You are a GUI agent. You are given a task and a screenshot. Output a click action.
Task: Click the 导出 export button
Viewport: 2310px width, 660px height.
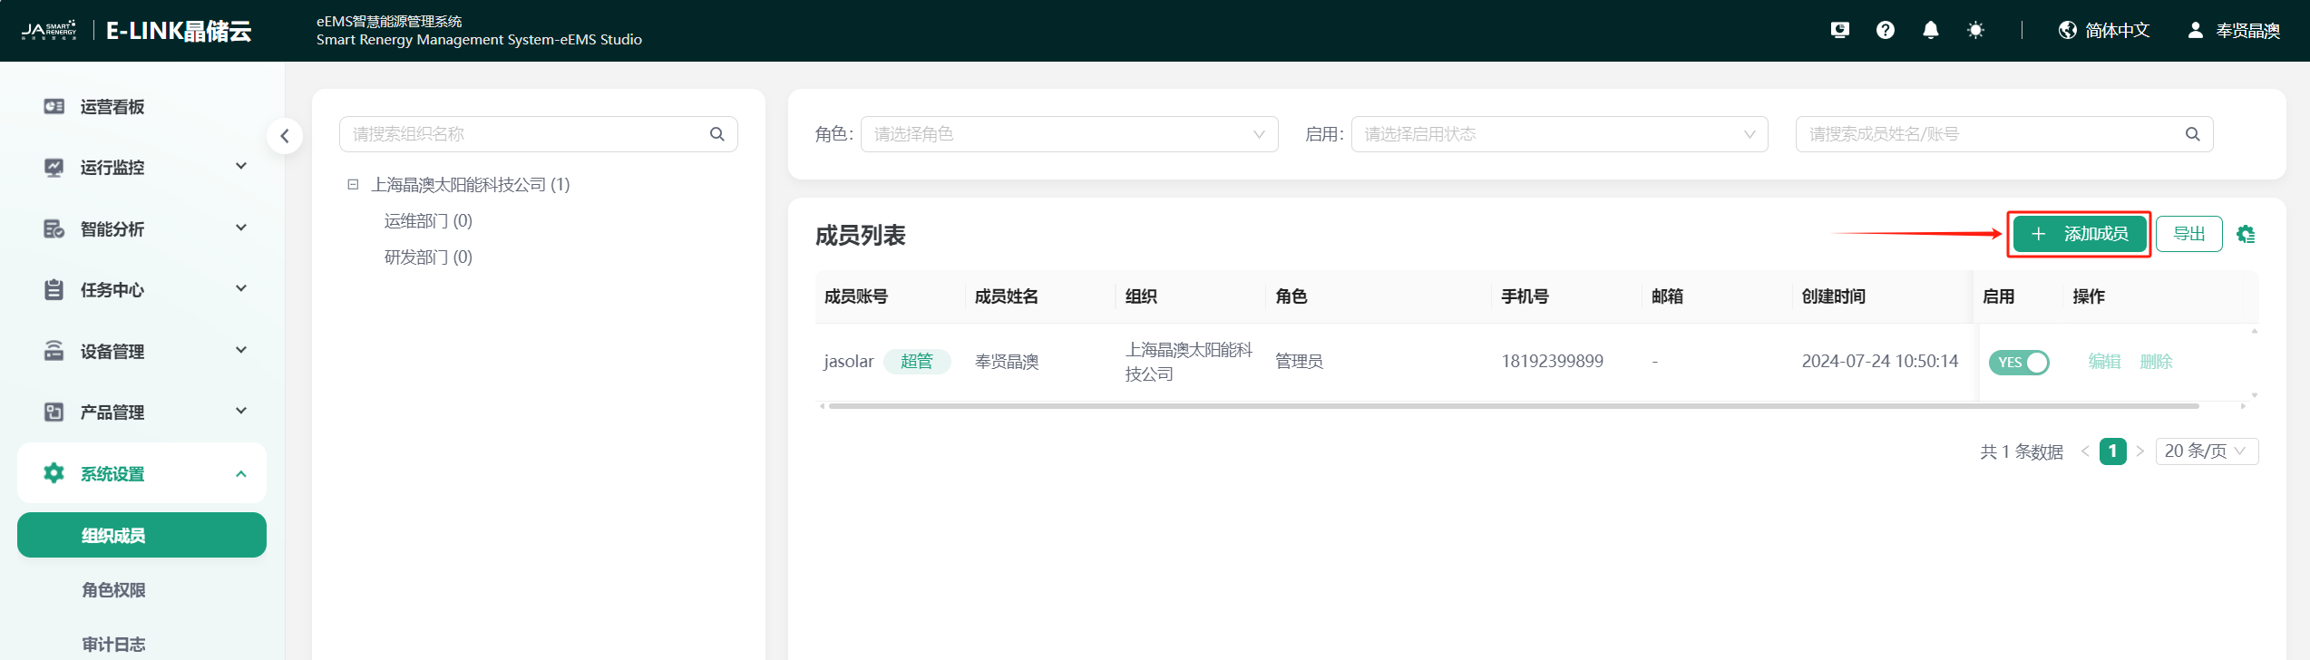pos(2188,234)
